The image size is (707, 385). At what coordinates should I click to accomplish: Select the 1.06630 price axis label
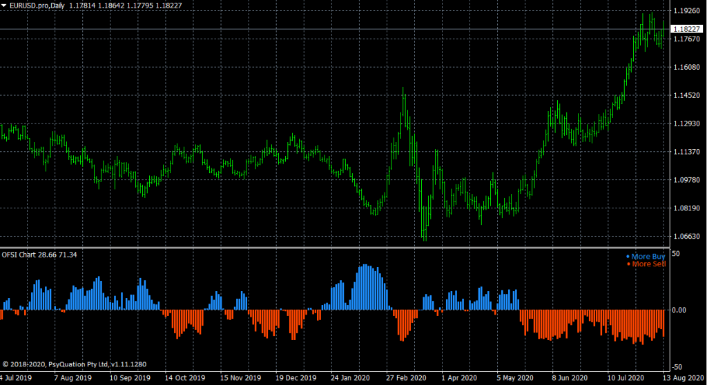[x=687, y=236]
